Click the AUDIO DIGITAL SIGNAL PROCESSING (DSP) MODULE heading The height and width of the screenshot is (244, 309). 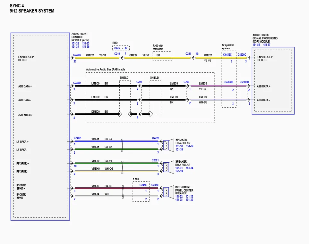(265, 38)
